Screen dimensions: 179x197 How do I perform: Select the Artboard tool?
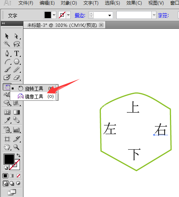pyautogui.click(x=7, y=139)
